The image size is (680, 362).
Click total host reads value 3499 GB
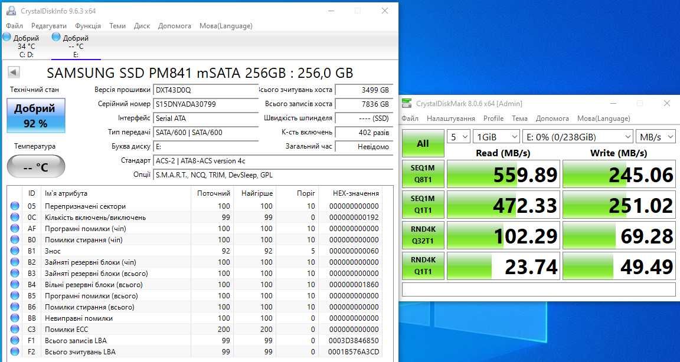point(364,90)
